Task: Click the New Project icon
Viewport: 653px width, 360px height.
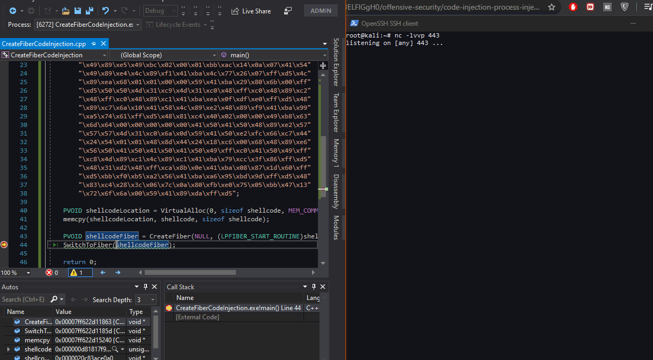Action: (x=47, y=11)
